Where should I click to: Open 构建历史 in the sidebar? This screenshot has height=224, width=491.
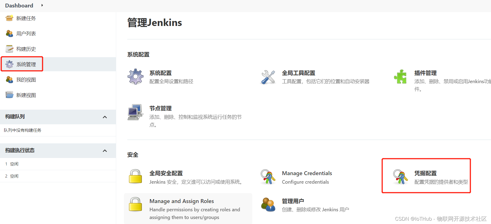26,49
